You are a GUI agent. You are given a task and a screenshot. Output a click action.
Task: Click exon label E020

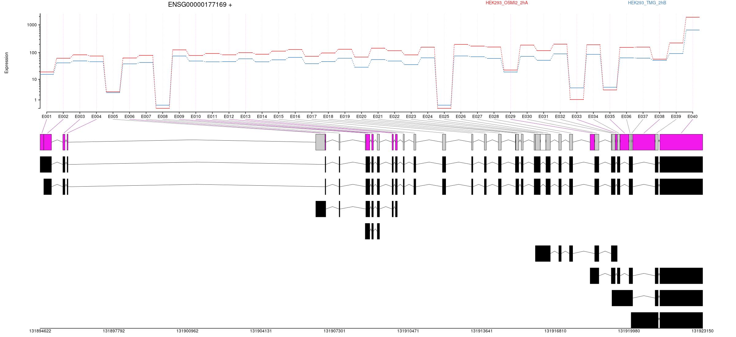pyautogui.click(x=361, y=116)
